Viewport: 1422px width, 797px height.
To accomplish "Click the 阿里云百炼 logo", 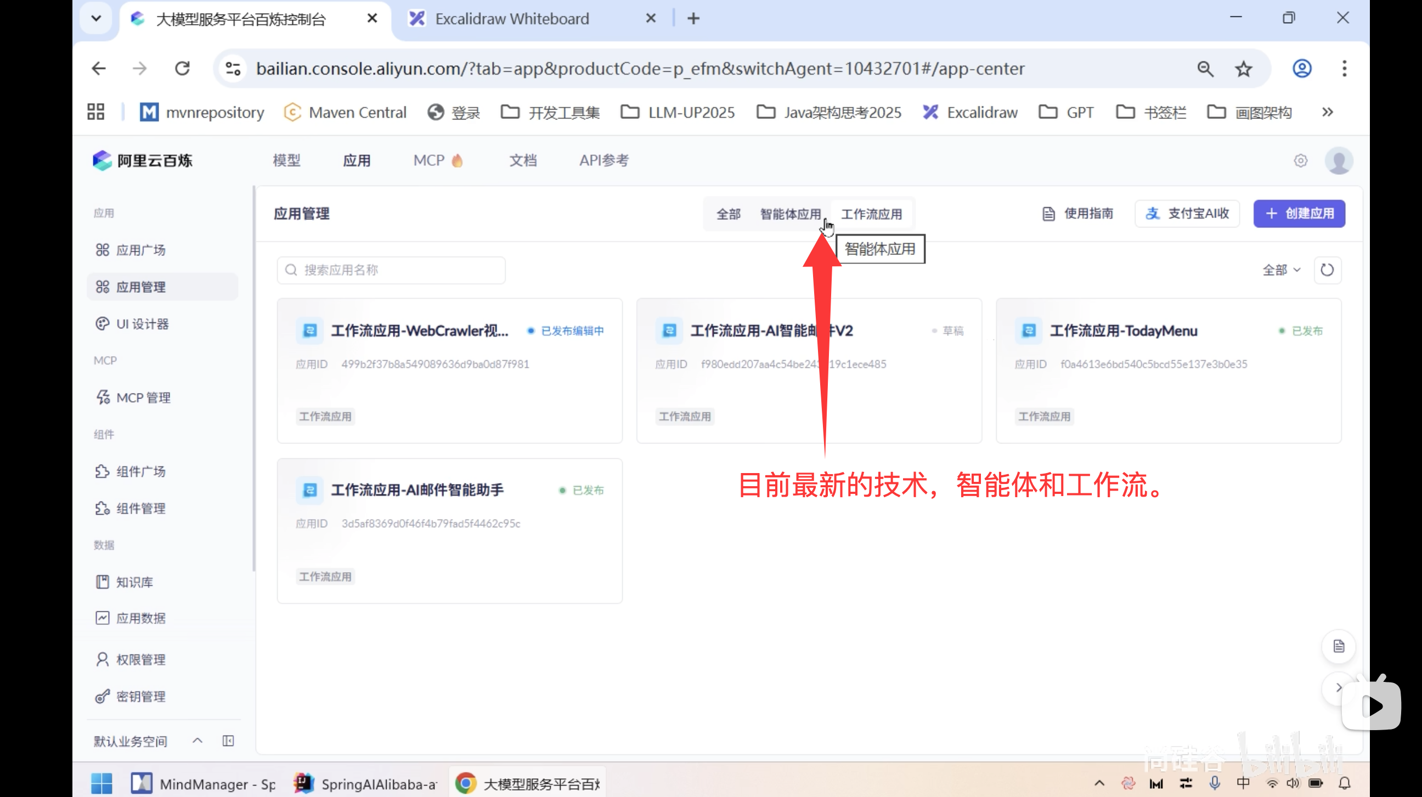I will pyautogui.click(x=142, y=160).
